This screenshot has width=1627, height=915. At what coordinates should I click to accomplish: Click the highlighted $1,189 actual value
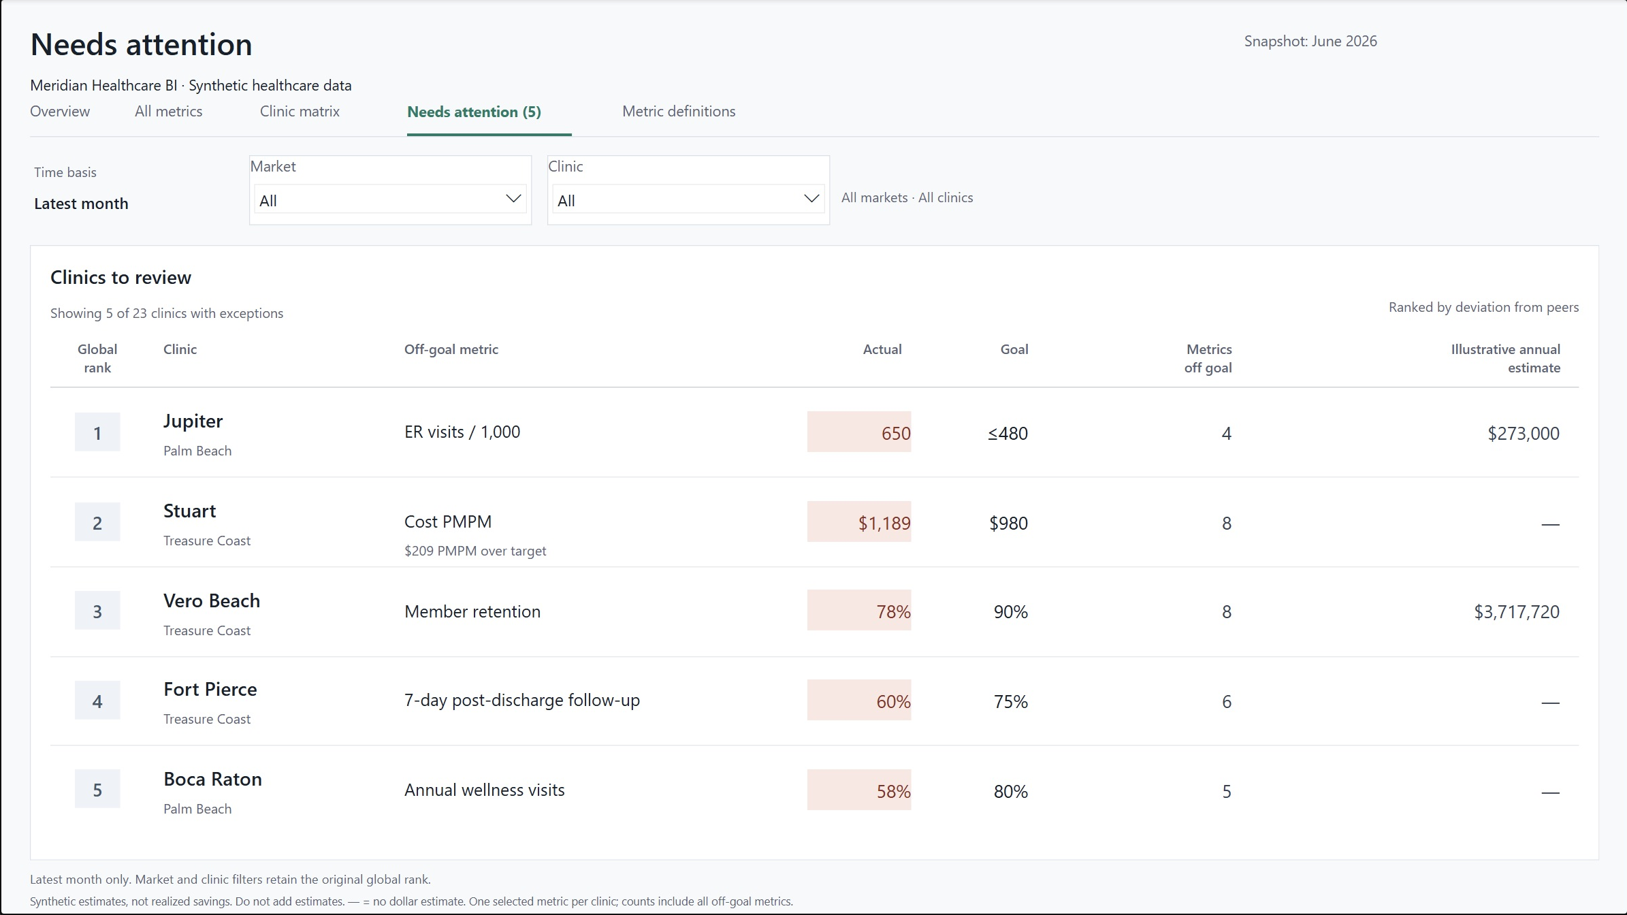(859, 522)
